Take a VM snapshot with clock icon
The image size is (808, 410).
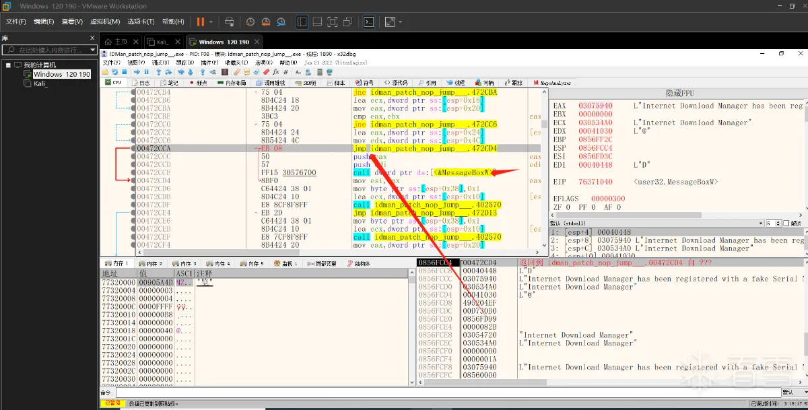coord(250,22)
